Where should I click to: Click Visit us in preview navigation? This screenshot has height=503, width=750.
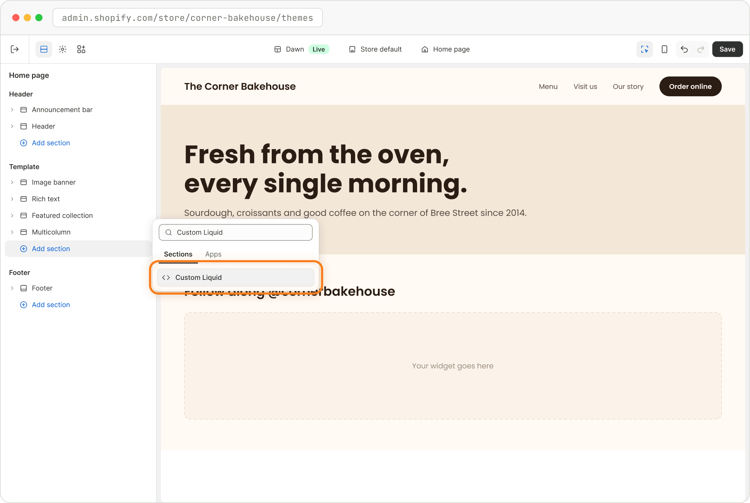click(585, 87)
